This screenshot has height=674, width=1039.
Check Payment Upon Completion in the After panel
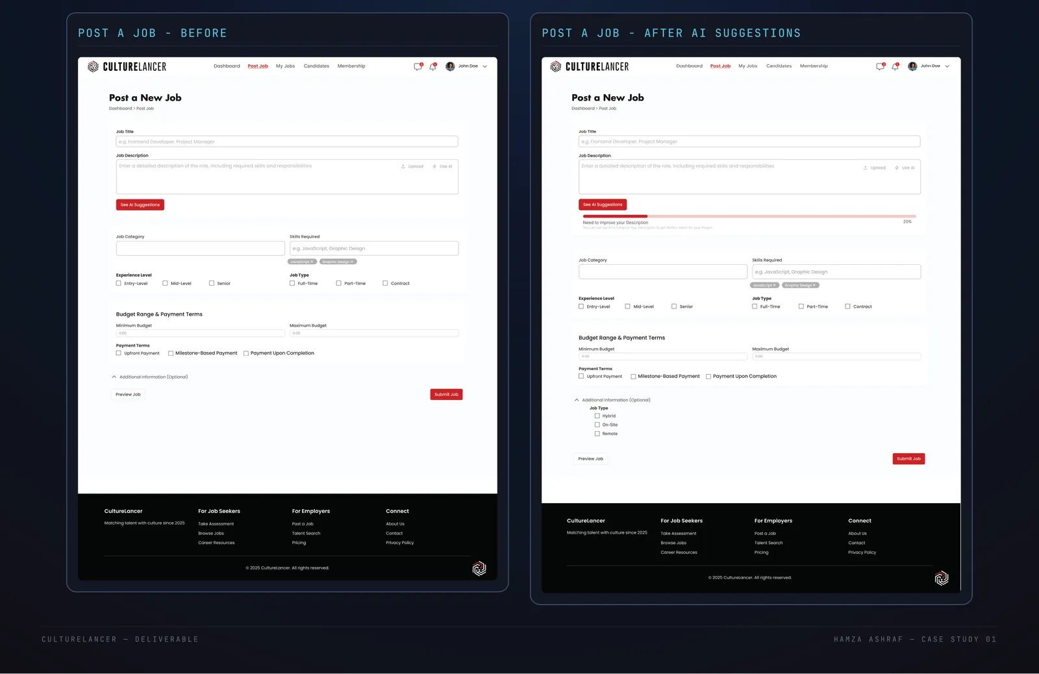point(708,377)
